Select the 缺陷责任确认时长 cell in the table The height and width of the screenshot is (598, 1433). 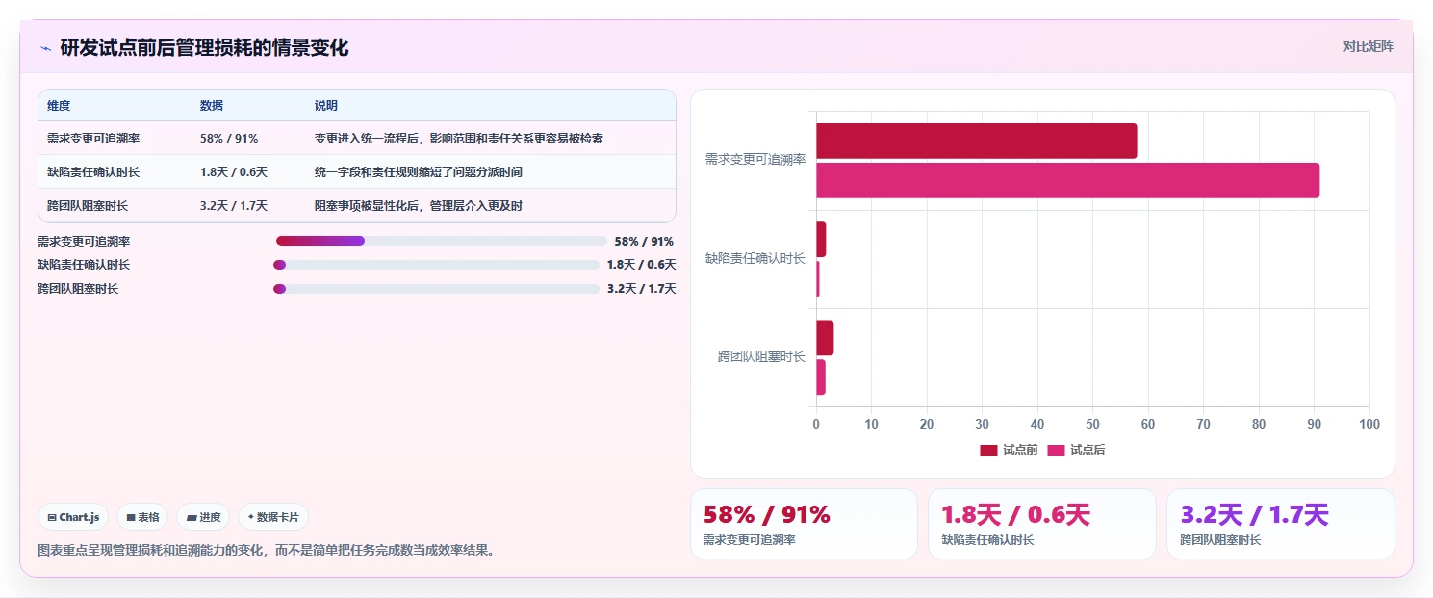click(x=93, y=172)
